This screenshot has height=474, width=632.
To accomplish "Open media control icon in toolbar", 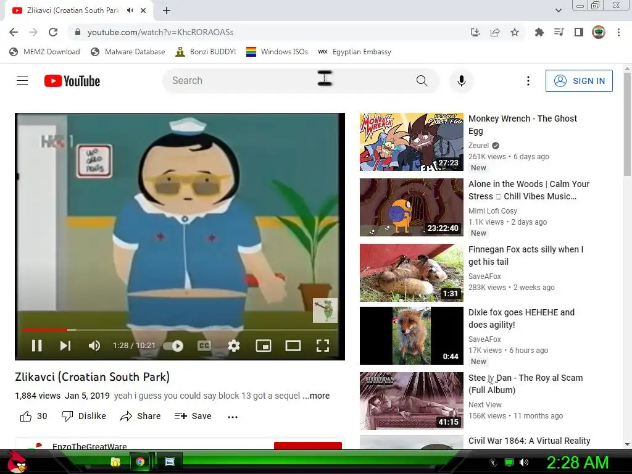I will 559,32.
